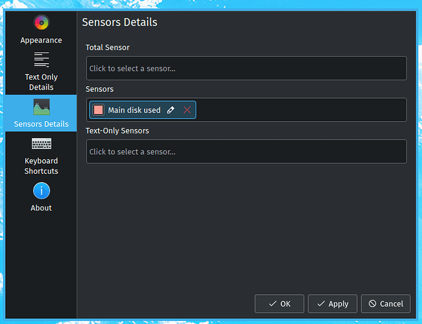
Task: Click the Text Only Details lines icon
Action: pyautogui.click(x=41, y=60)
